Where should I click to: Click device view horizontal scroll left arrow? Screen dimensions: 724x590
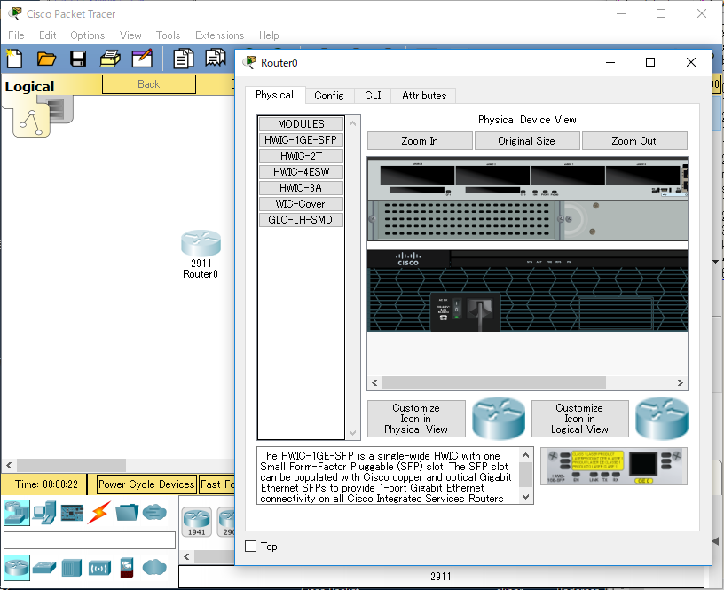click(x=374, y=382)
